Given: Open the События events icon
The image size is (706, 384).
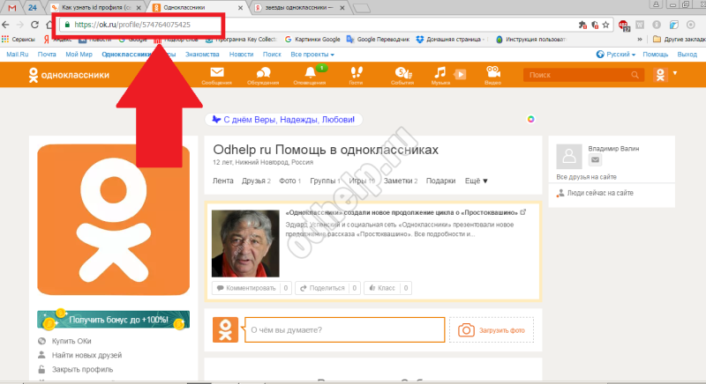Looking at the screenshot, I should point(402,75).
